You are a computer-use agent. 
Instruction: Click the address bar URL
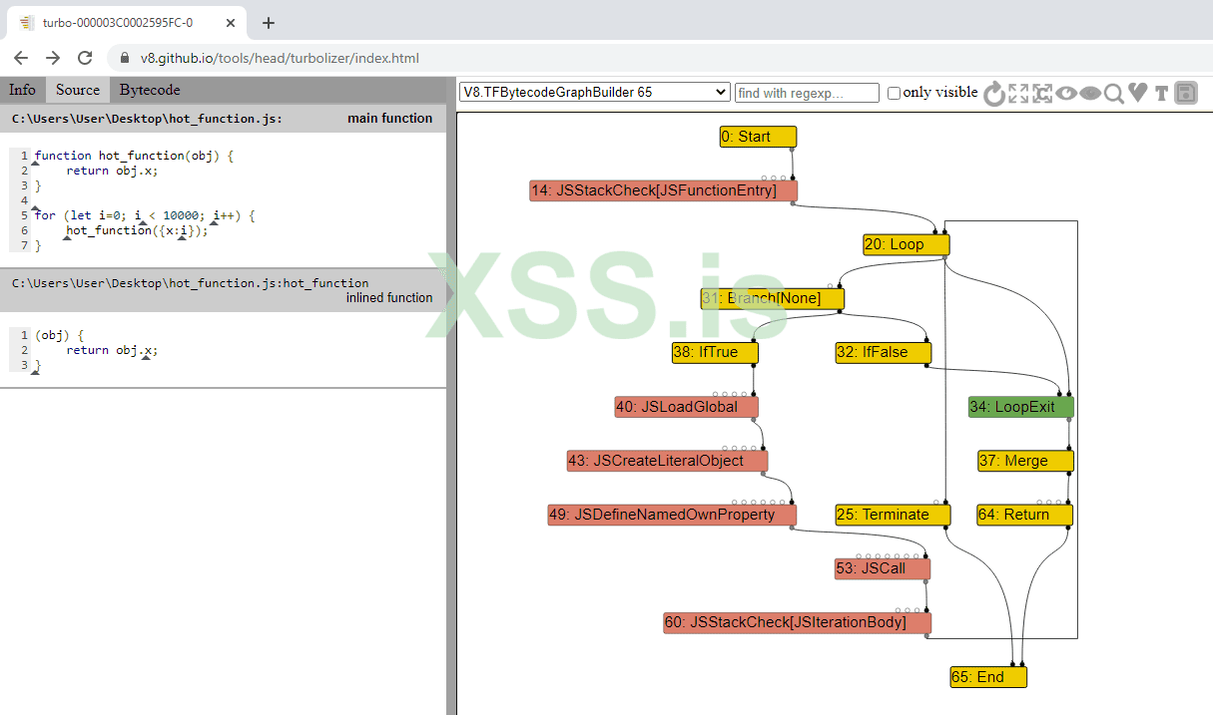point(280,58)
